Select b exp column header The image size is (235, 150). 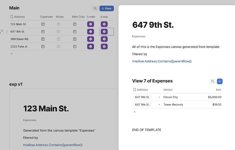pyautogui.click(x=104, y=17)
